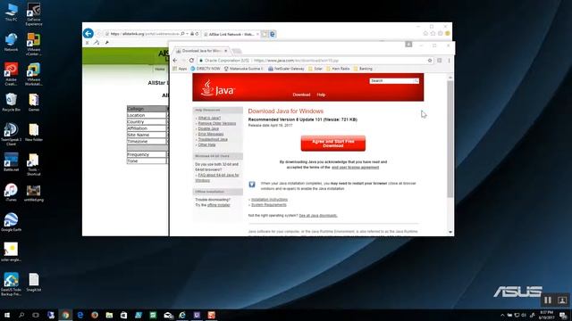The image size is (572, 321).
Task: Click the Agree and Start Free Download button
Action: 332,144
